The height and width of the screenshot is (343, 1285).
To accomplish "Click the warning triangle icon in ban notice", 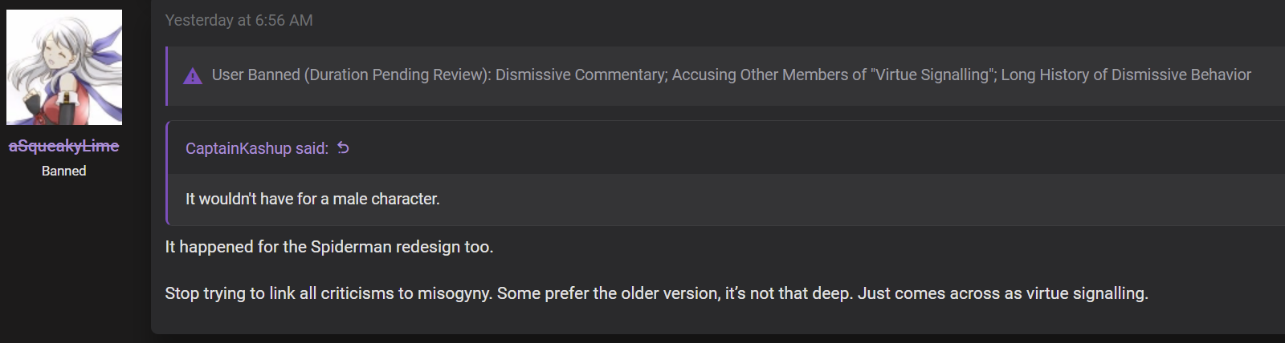I will (193, 76).
